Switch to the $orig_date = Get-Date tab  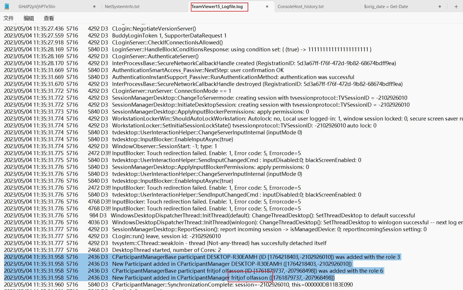[386, 7]
